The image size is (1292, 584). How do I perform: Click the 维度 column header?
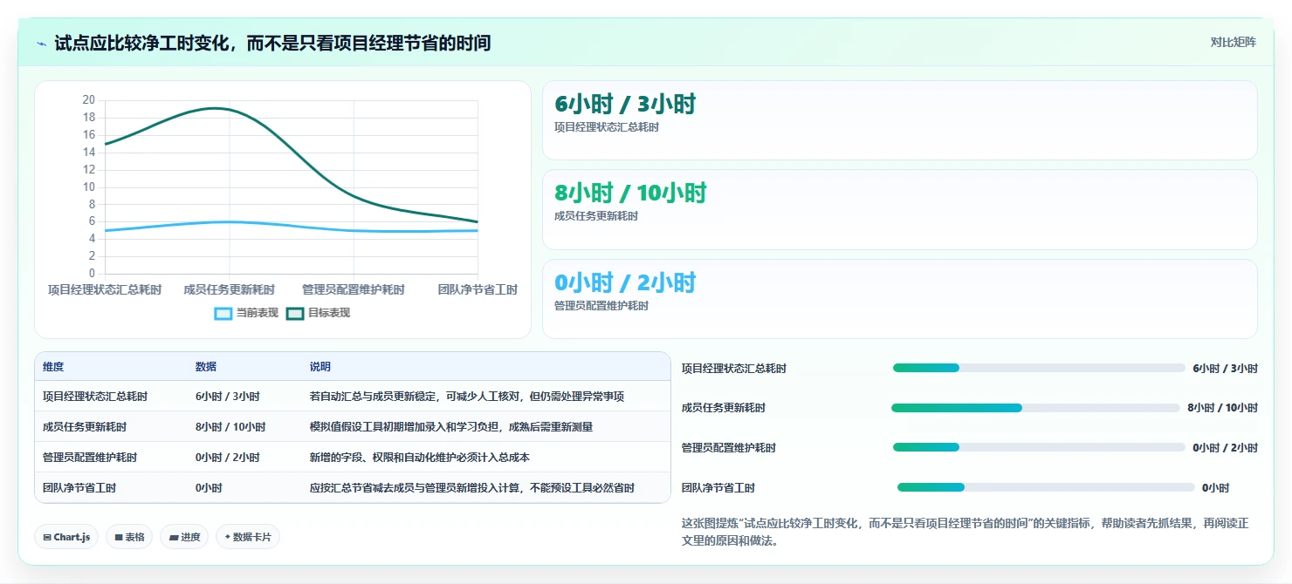[x=53, y=367]
